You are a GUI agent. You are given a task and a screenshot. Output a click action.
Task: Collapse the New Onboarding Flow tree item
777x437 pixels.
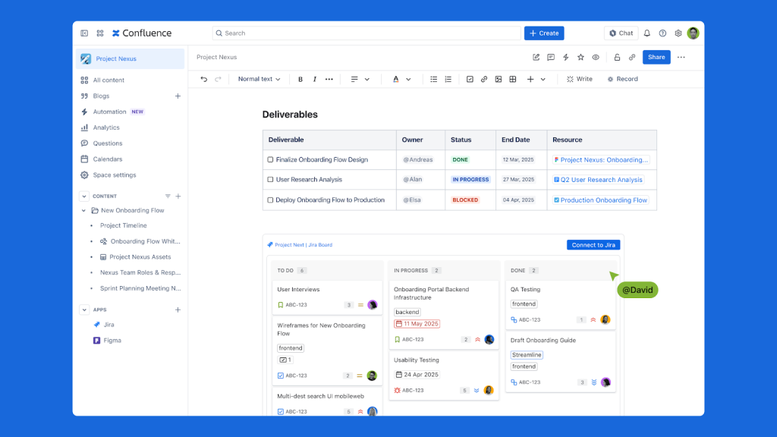84,210
